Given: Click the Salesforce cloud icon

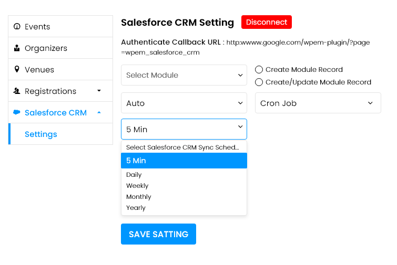Looking at the screenshot, I should (17, 112).
